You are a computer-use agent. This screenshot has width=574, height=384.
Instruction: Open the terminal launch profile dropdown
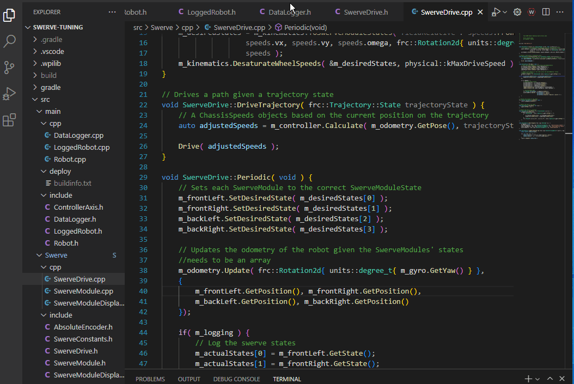[x=538, y=379]
